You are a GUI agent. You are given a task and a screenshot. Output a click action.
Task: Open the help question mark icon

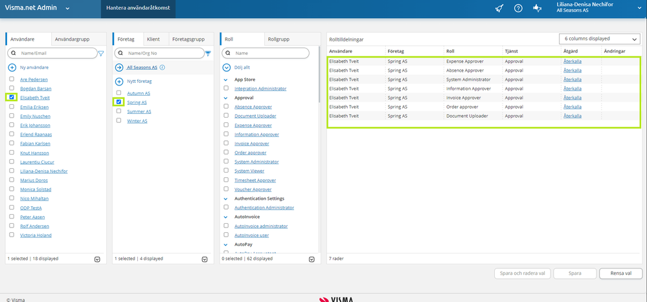518,8
